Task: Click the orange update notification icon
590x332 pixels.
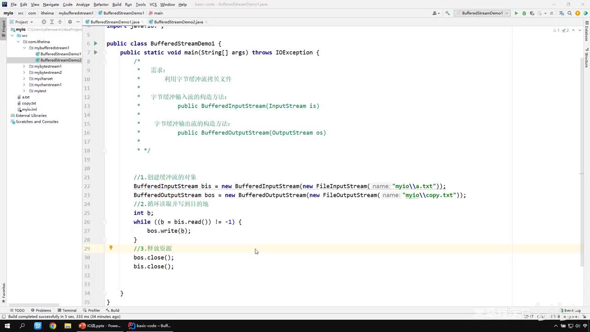Action: tap(578, 13)
